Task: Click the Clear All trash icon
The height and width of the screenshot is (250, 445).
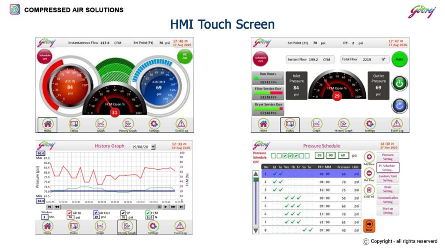Action: point(369,190)
